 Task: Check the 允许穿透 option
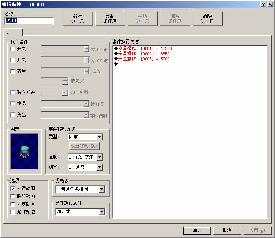click(x=13, y=212)
